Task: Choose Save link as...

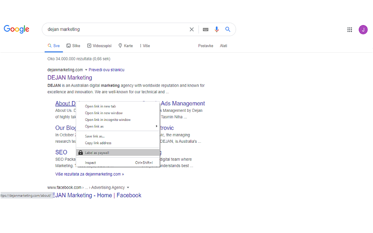Action: (x=118, y=136)
